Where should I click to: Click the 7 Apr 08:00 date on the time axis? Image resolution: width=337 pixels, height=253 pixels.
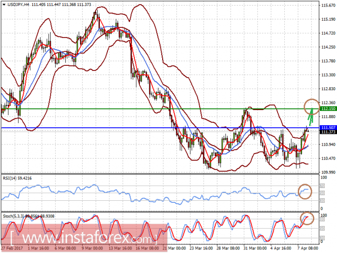pos(308,248)
